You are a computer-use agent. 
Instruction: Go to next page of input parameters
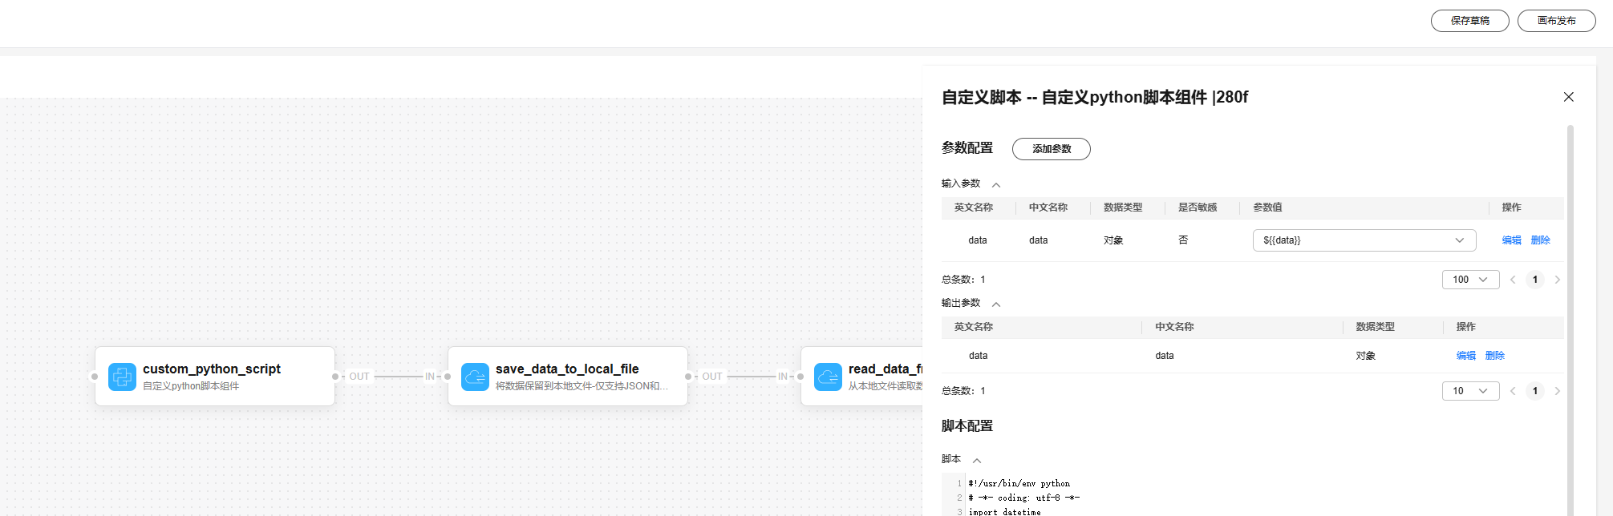click(x=1557, y=280)
